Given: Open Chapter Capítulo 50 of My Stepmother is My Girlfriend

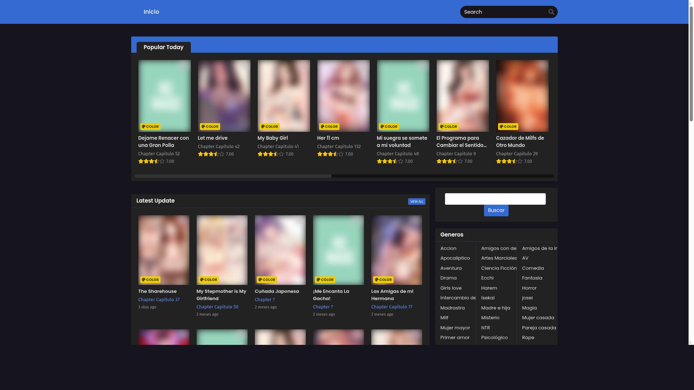Looking at the screenshot, I should point(217,307).
